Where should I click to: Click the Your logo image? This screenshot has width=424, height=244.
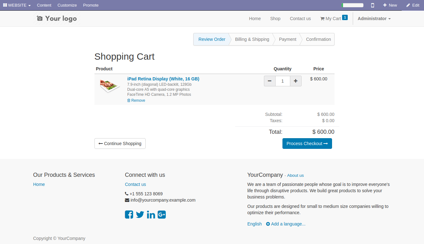[57, 19]
